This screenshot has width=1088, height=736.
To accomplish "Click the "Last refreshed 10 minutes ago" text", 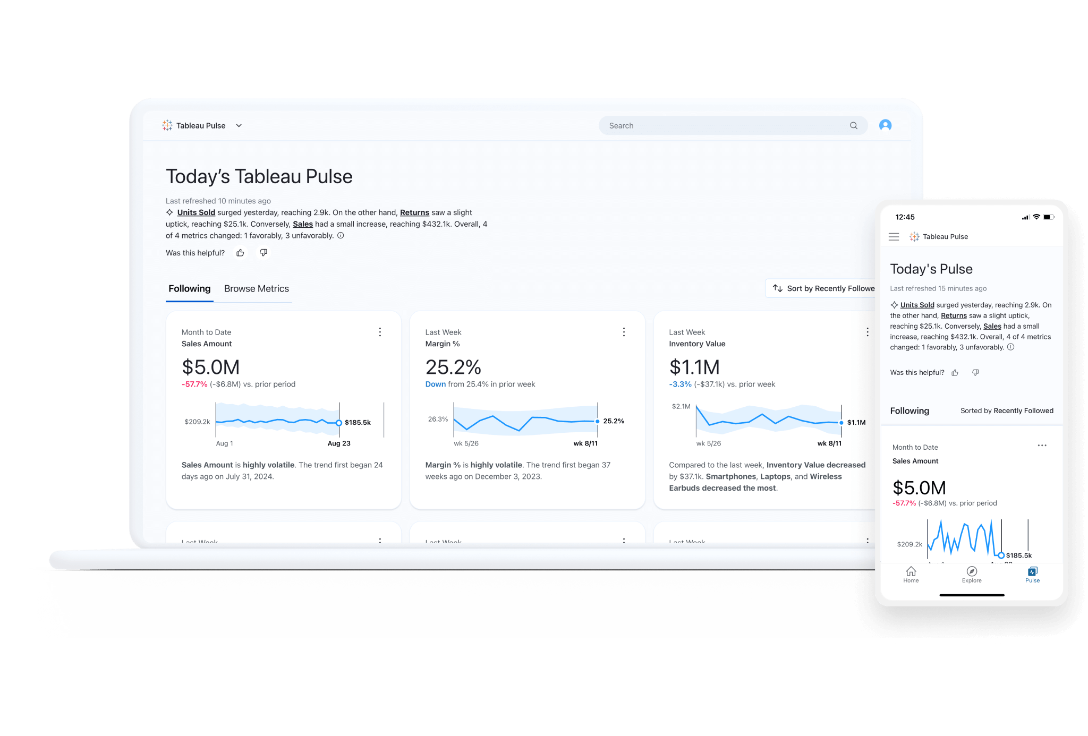I will coord(218,201).
